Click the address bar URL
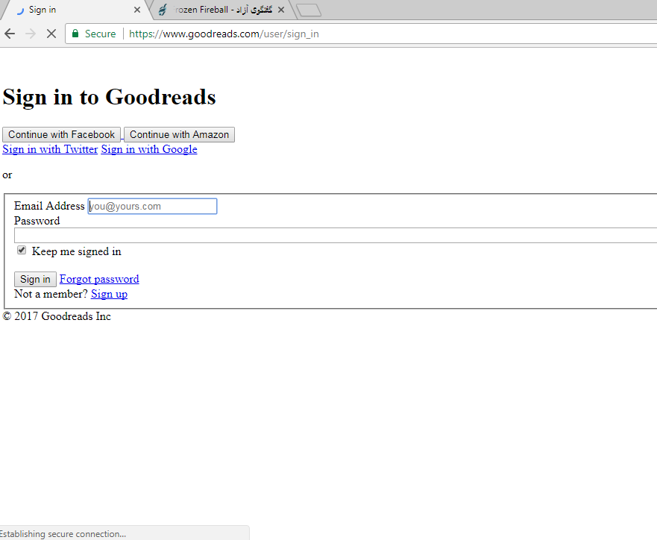 [x=224, y=34]
